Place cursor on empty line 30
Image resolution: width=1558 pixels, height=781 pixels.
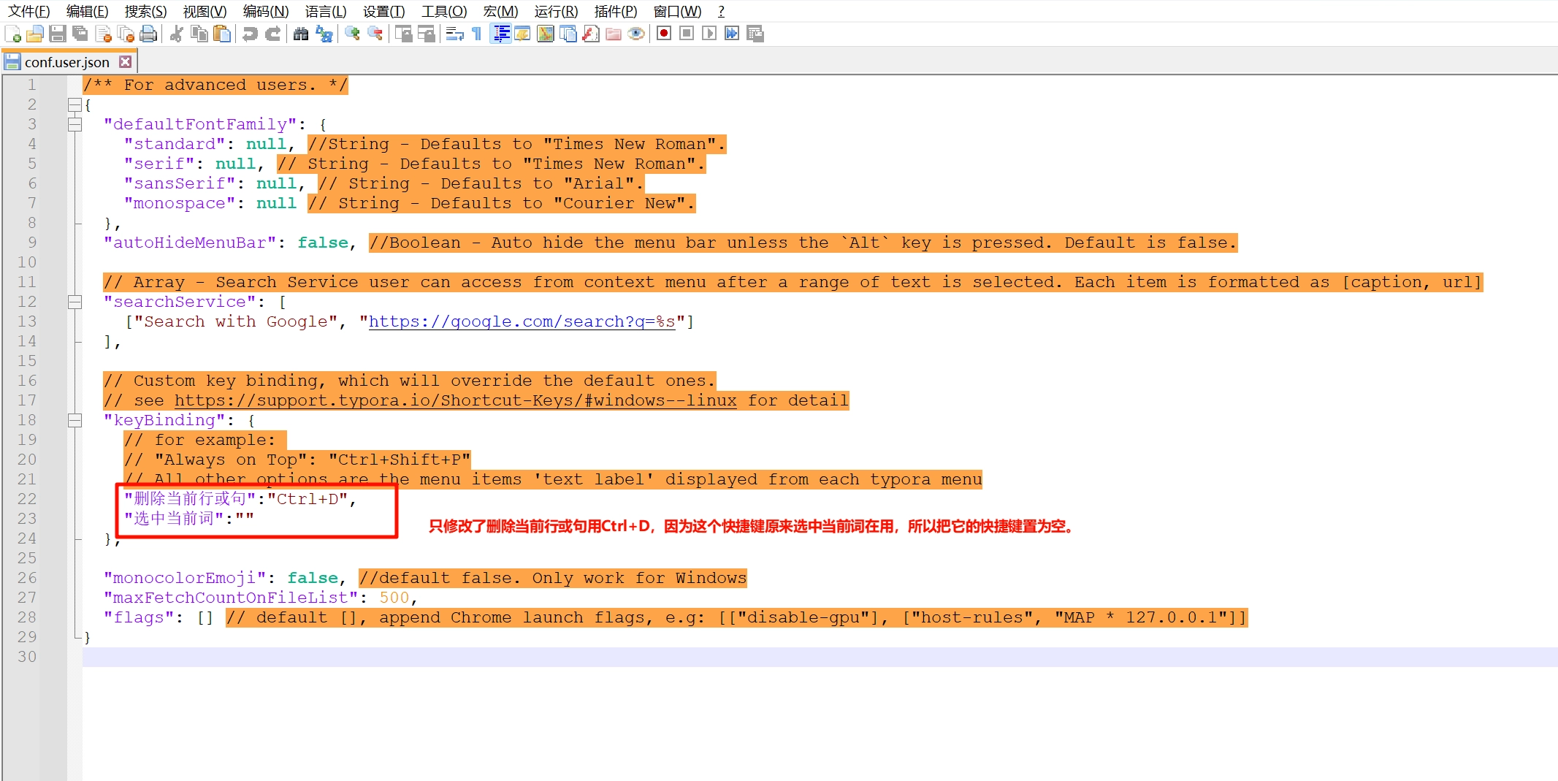[x=820, y=657]
